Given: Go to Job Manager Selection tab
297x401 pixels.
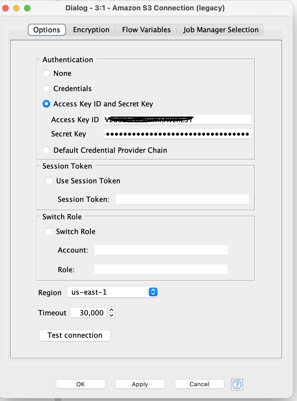Looking at the screenshot, I should click(221, 30).
